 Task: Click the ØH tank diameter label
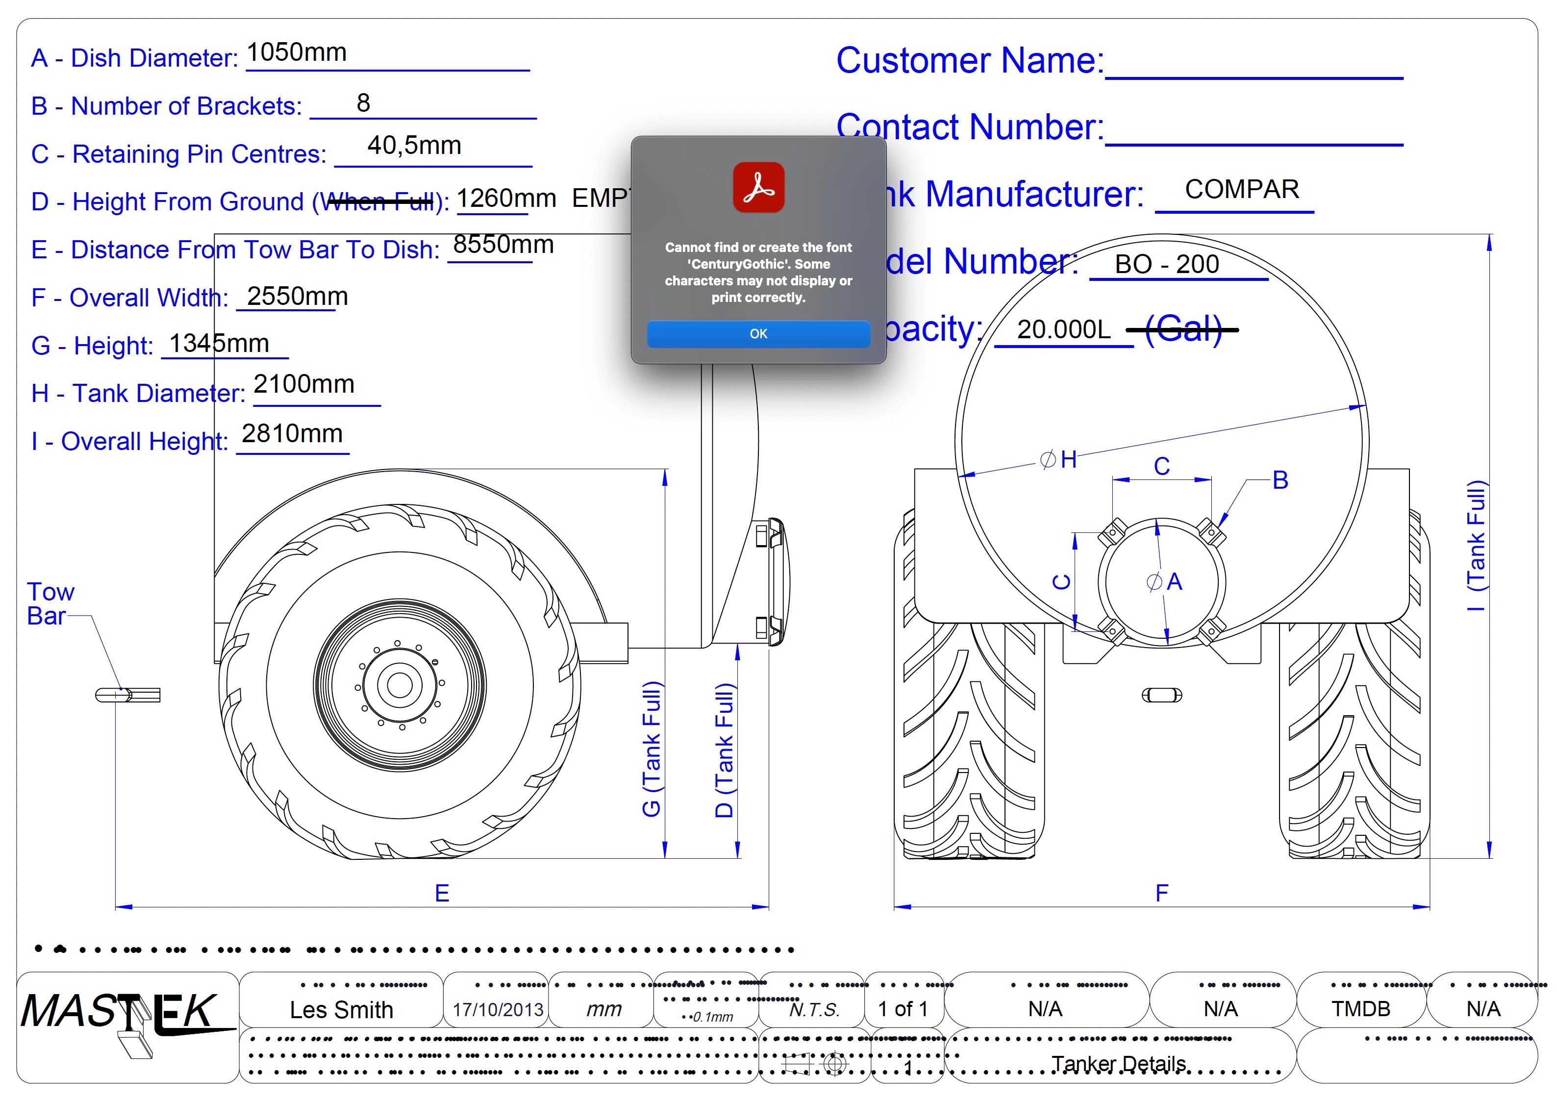point(1058,459)
